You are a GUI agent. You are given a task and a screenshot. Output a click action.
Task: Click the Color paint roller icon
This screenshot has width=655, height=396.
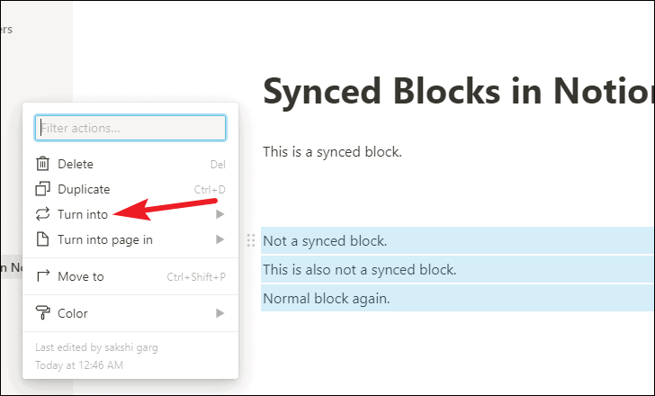(42, 313)
